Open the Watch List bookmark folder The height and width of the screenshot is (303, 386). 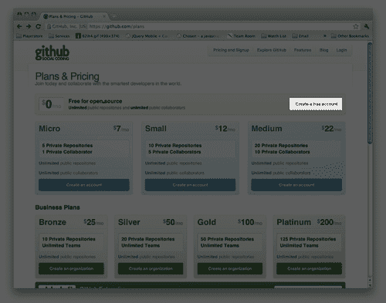tap(274, 36)
